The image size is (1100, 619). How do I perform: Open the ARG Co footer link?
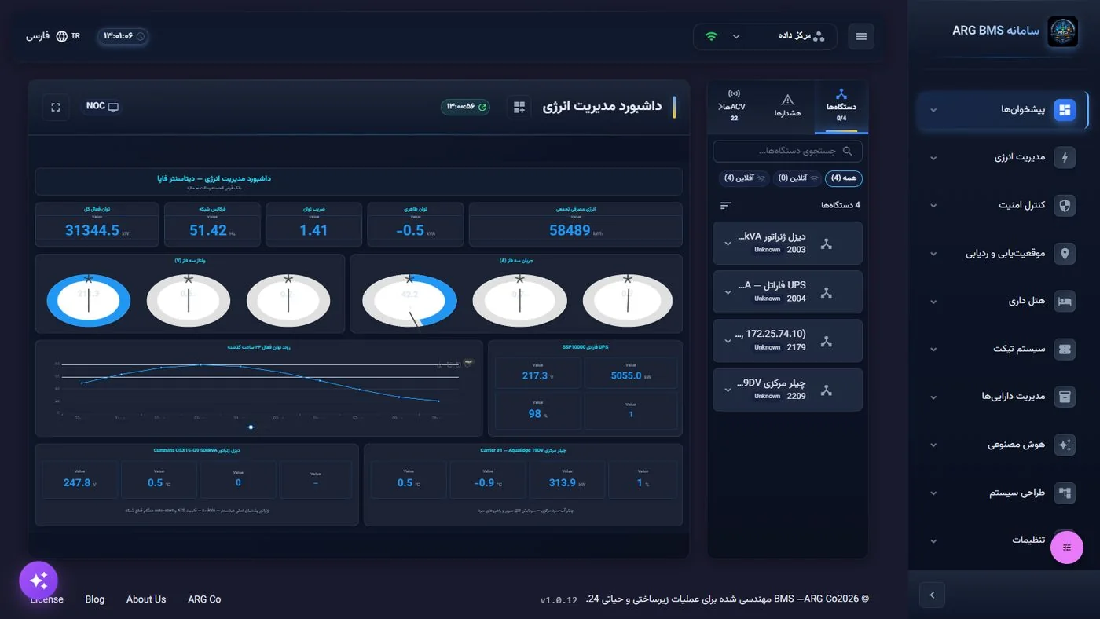click(x=204, y=599)
